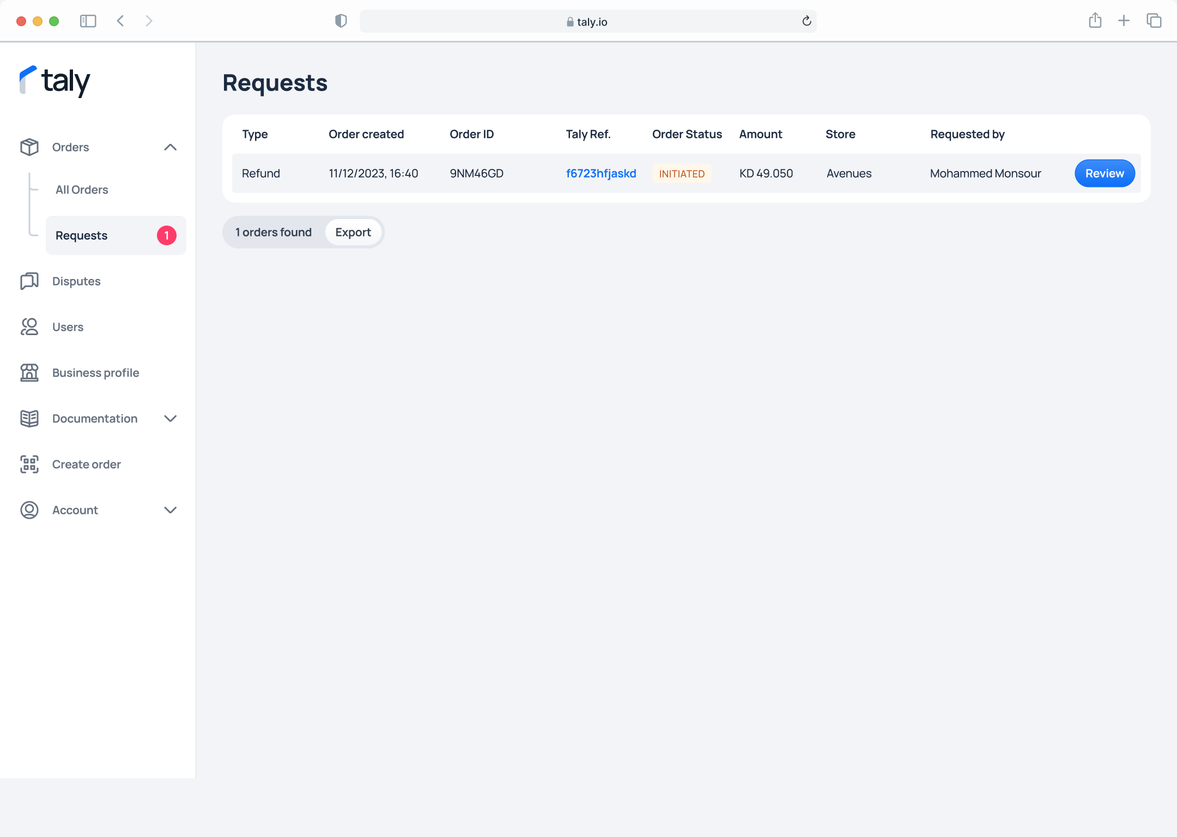The height and width of the screenshot is (837, 1177).
Task: Click the taly.io address bar
Action: point(587,22)
